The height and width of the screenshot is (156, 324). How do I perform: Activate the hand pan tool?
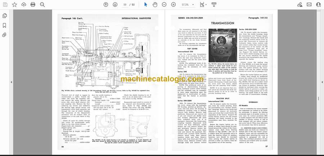click(x=155, y=5)
